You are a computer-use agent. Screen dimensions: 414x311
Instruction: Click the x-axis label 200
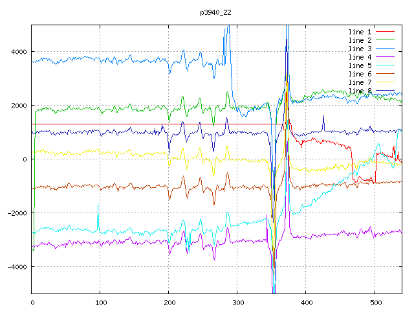[x=169, y=303]
